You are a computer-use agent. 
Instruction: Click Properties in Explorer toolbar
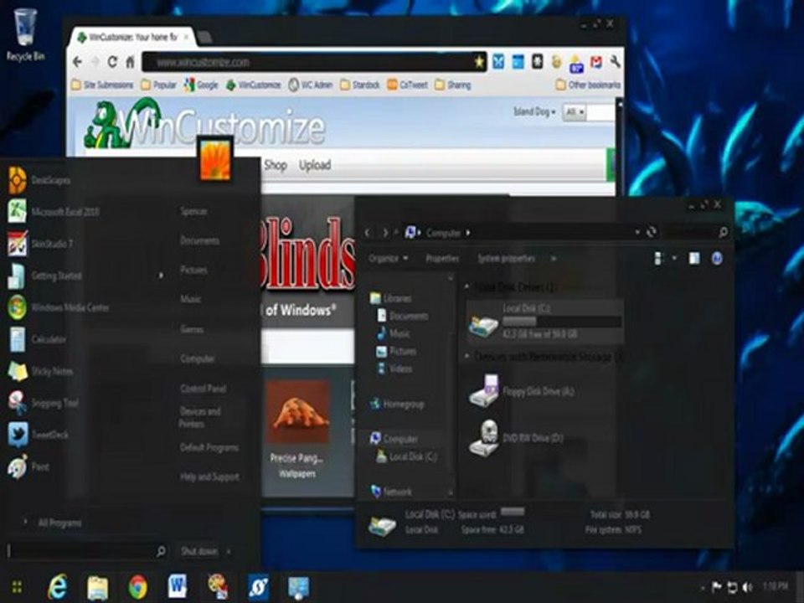tap(442, 259)
